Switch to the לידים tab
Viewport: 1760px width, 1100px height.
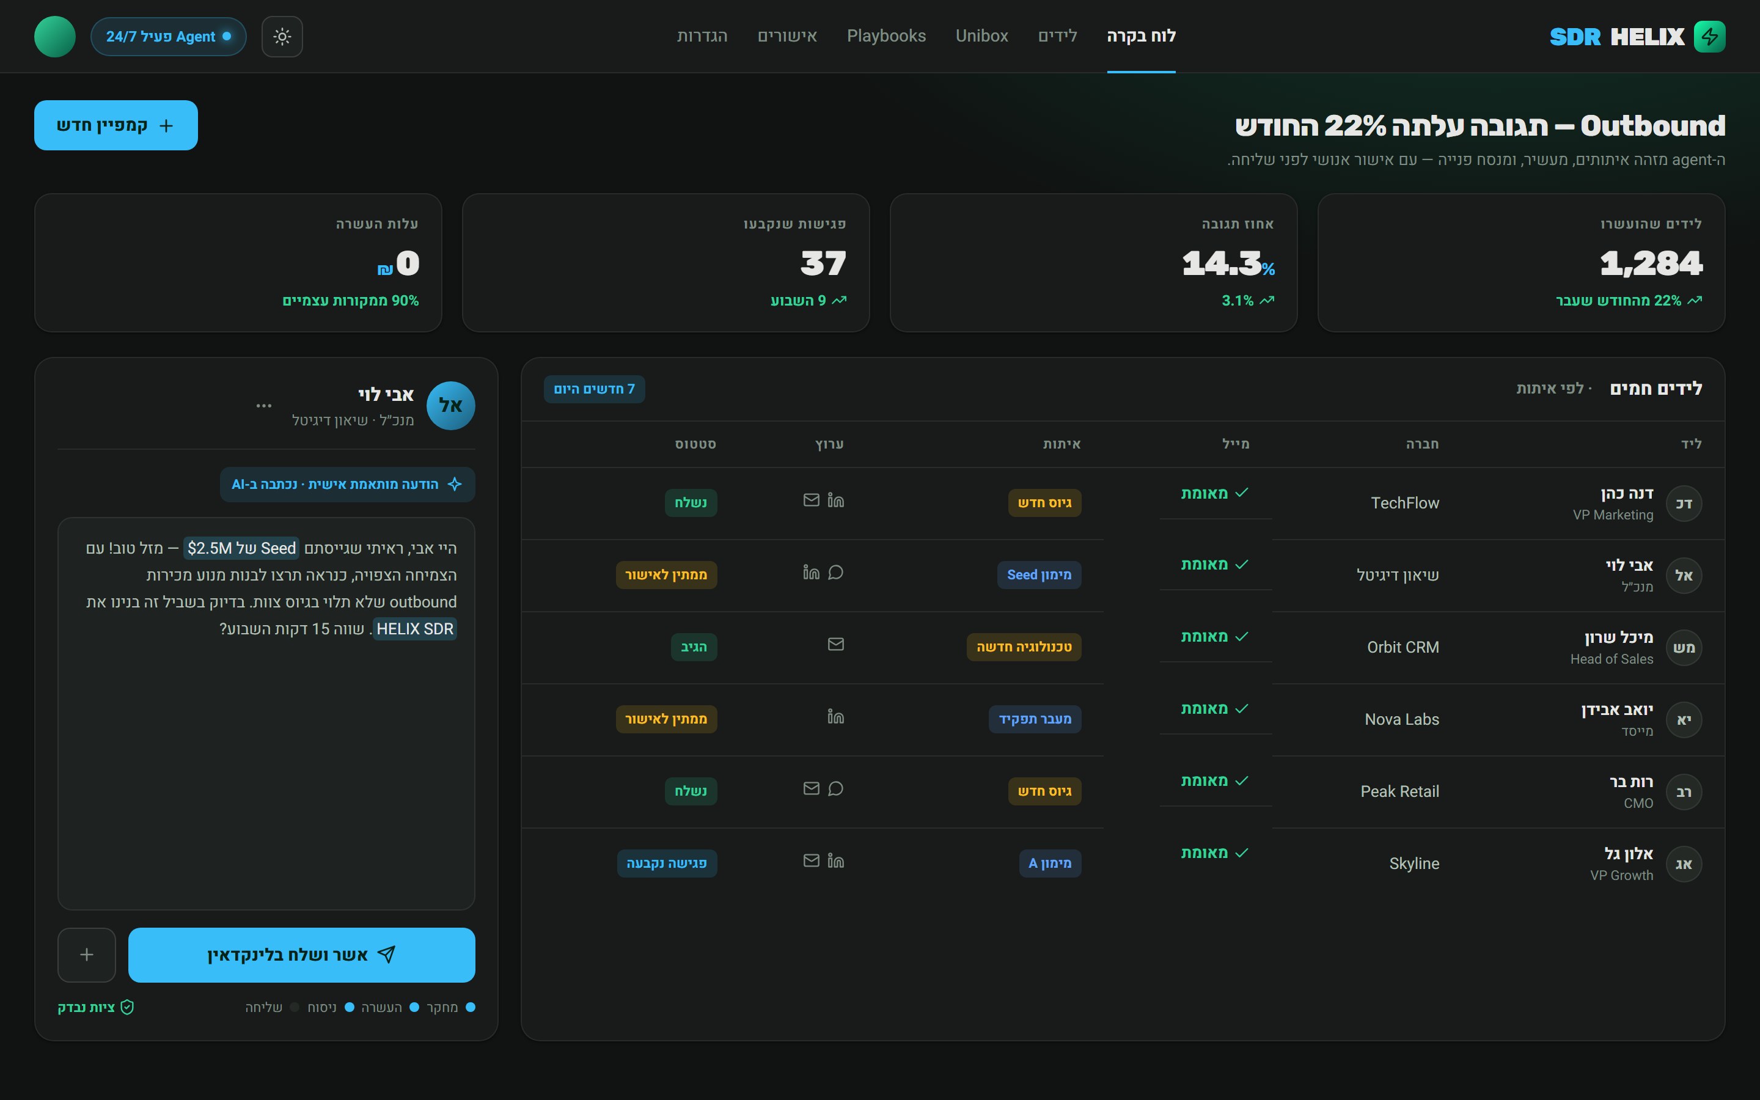[1057, 37]
